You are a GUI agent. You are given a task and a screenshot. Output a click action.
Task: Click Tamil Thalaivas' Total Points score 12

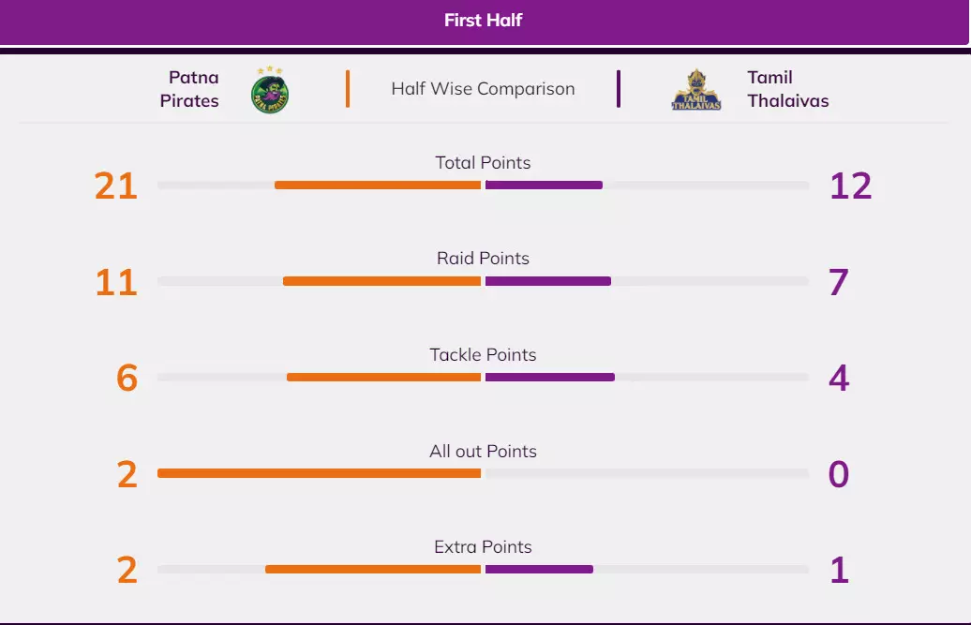(850, 186)
